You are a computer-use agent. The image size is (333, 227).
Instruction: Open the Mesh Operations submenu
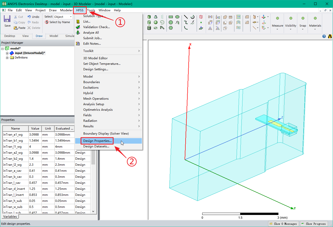pyautogui.click(x=109, y=98)
